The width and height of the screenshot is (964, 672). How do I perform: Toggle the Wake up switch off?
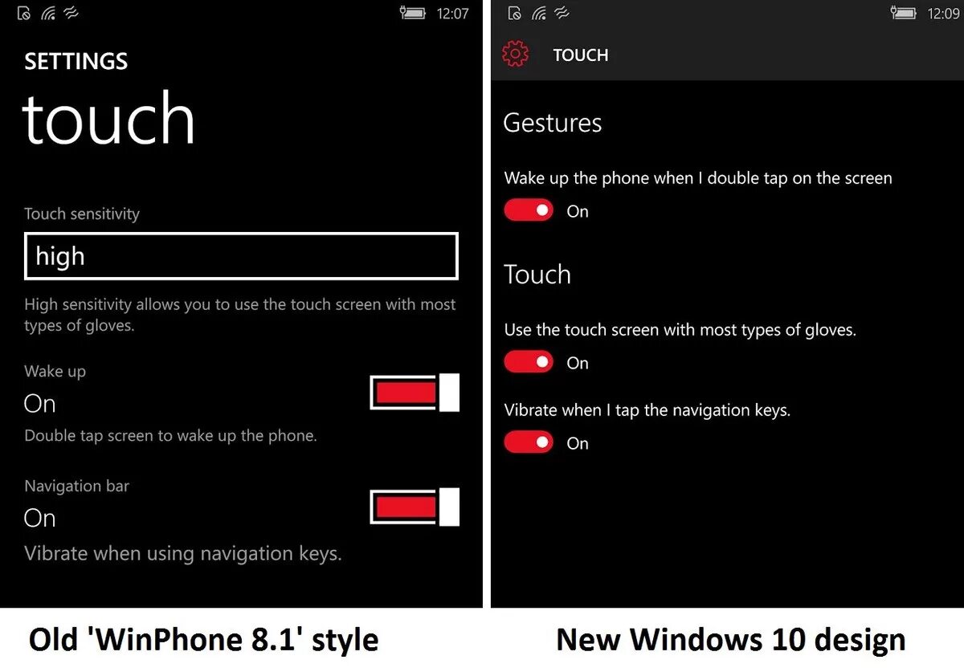[x=415, y=393]
